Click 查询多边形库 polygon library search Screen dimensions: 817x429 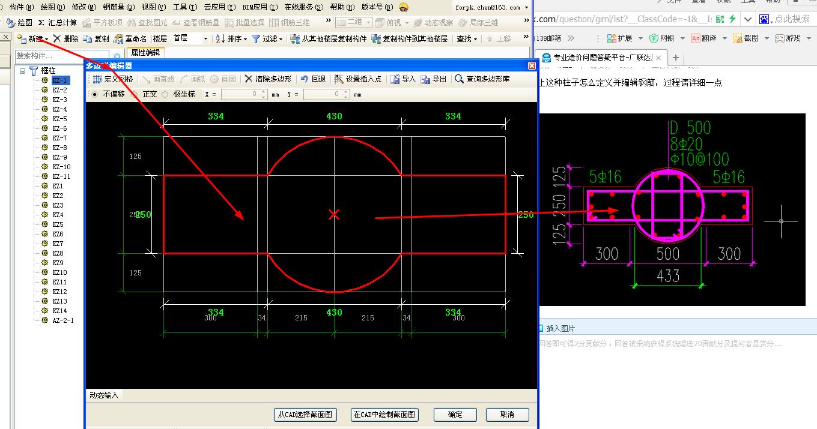click(x=482, y=79)
